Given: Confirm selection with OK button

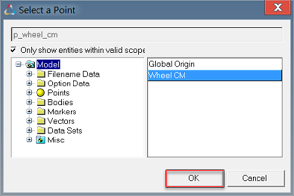Looking at the screenshot, I should (x=195, y=178).
